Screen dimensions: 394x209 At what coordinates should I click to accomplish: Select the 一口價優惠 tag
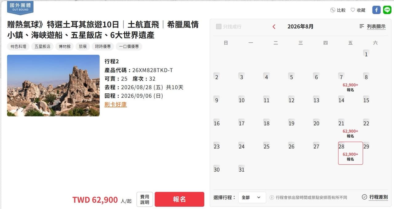(129, 47)
